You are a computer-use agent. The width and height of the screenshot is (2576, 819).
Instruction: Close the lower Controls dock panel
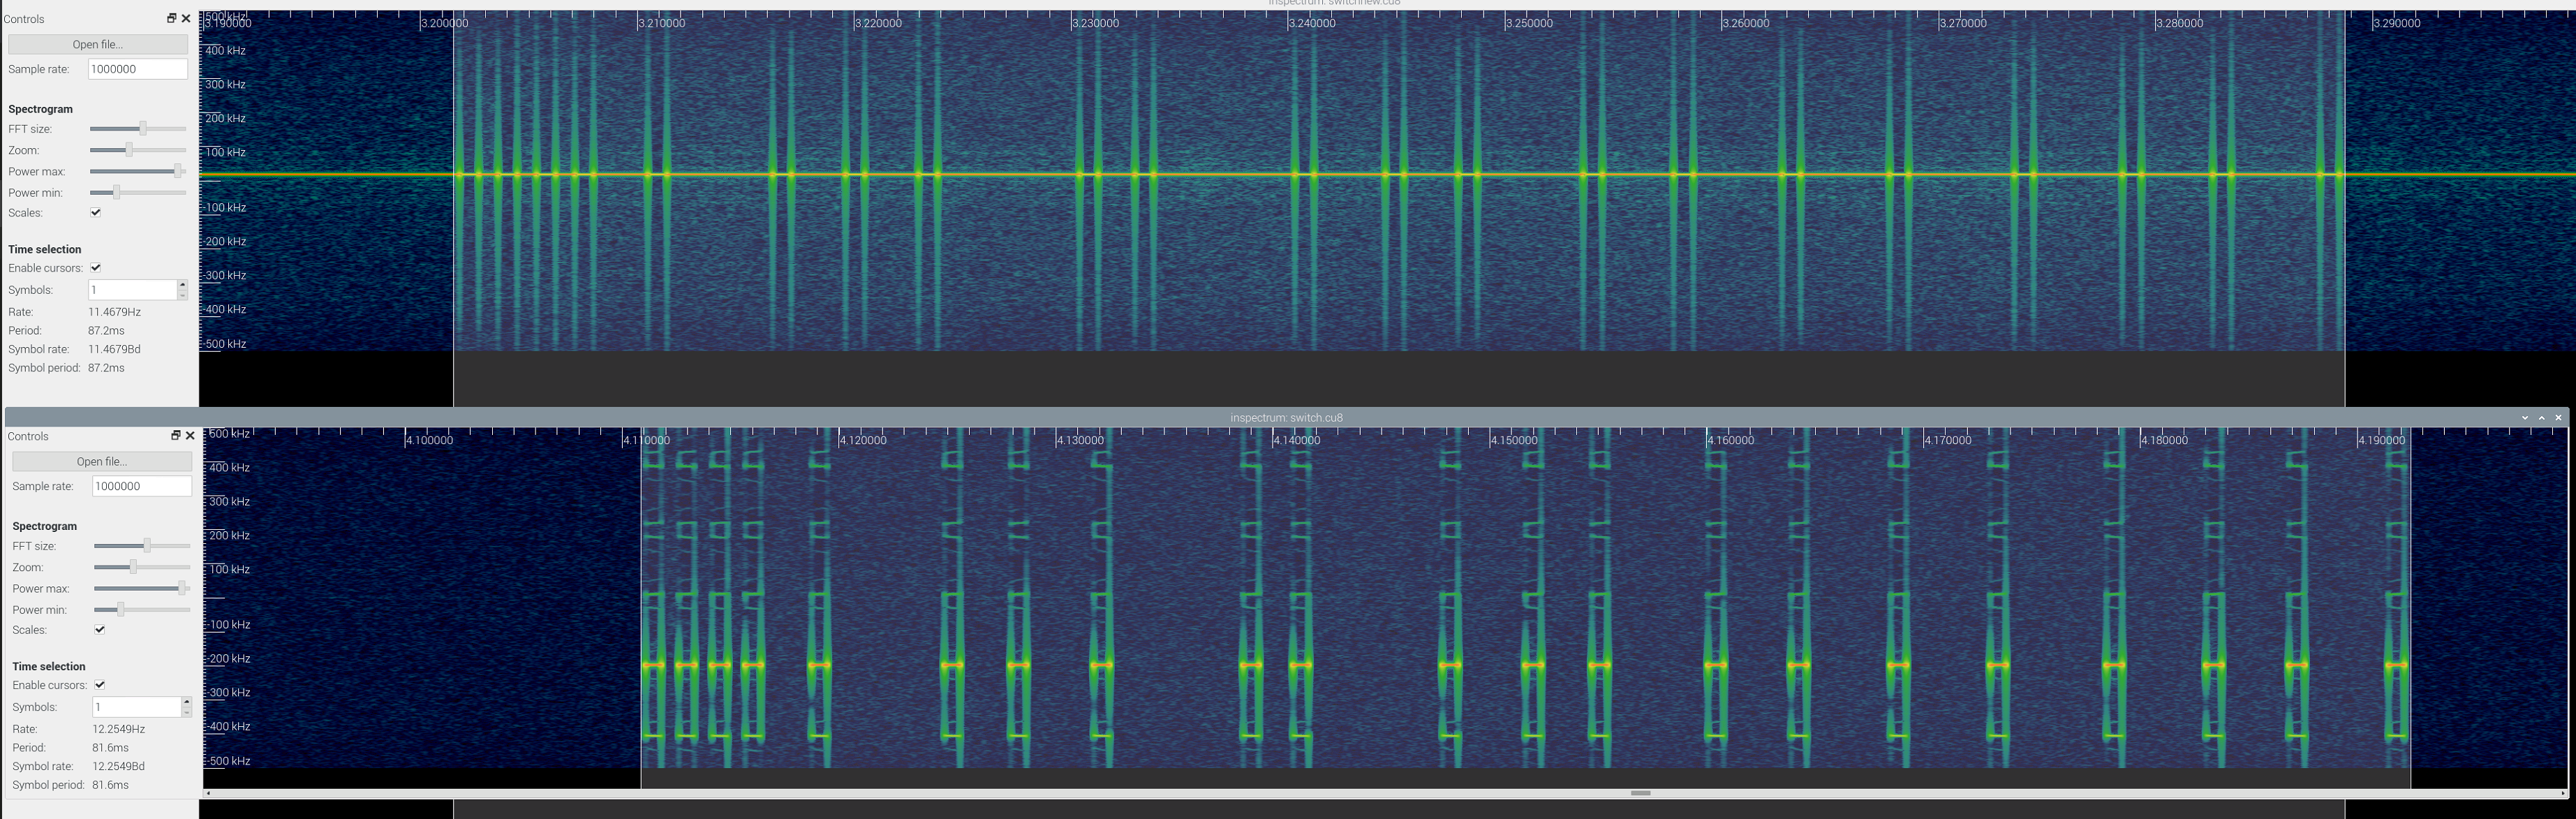(190, 435)
